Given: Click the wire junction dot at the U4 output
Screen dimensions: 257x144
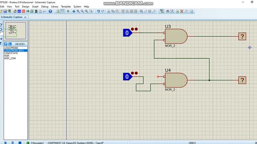Looking at the screenshot, I should [x=209, y=80].
